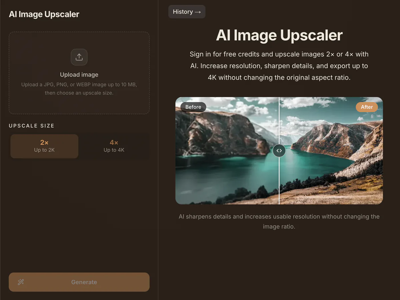Click the AI Image Upscaler sidebar title
This screenshot has width=400, height=300.
point(44,14)
